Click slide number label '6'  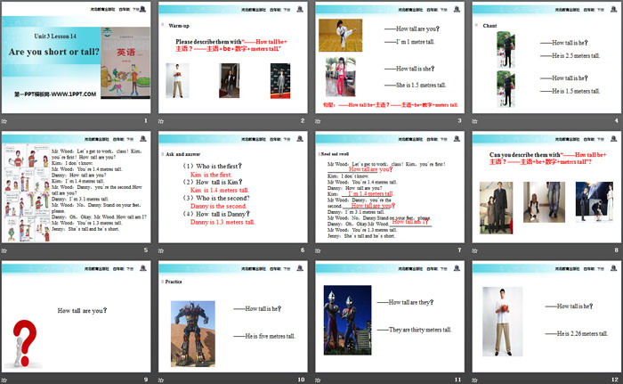click(303, 249)
